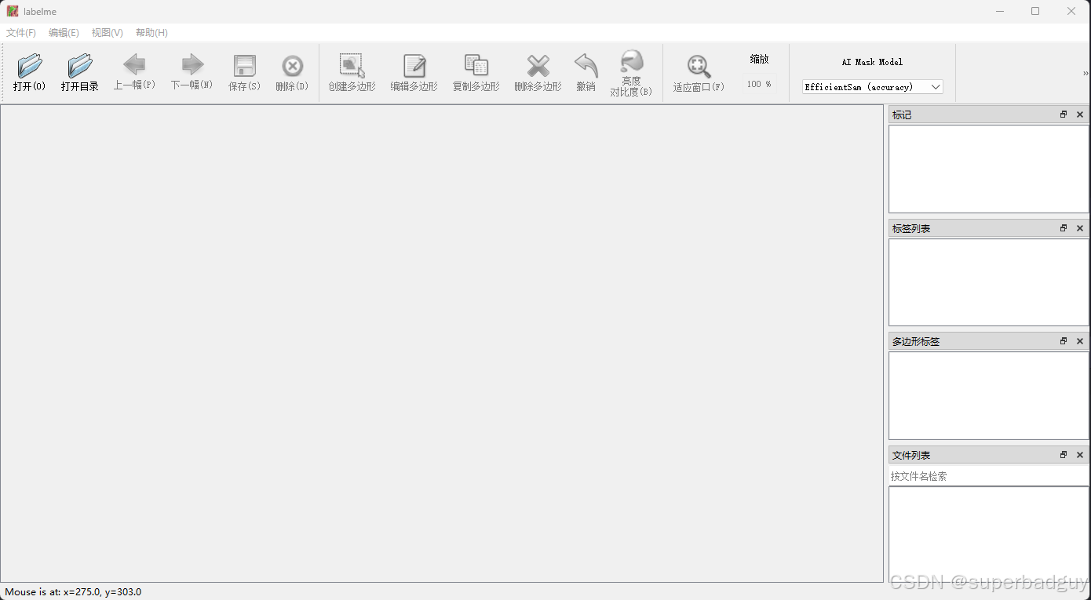1091x600 pixels.
Task: Click the 缩放 zoom label
Action: [x=759, y=60]
